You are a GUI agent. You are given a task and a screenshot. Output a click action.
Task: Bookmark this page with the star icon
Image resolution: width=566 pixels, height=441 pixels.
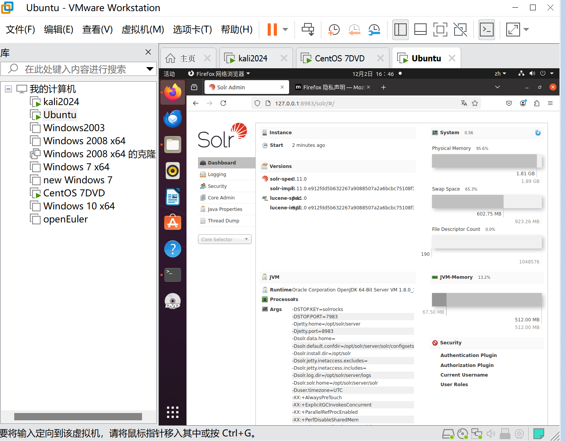point(475,103)
